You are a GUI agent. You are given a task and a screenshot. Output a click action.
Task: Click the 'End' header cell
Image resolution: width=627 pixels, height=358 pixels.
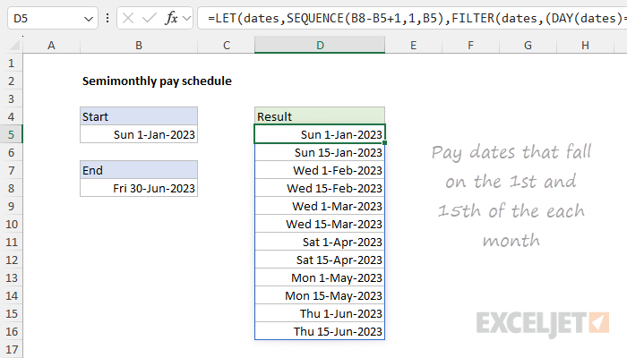pos(139,171)
